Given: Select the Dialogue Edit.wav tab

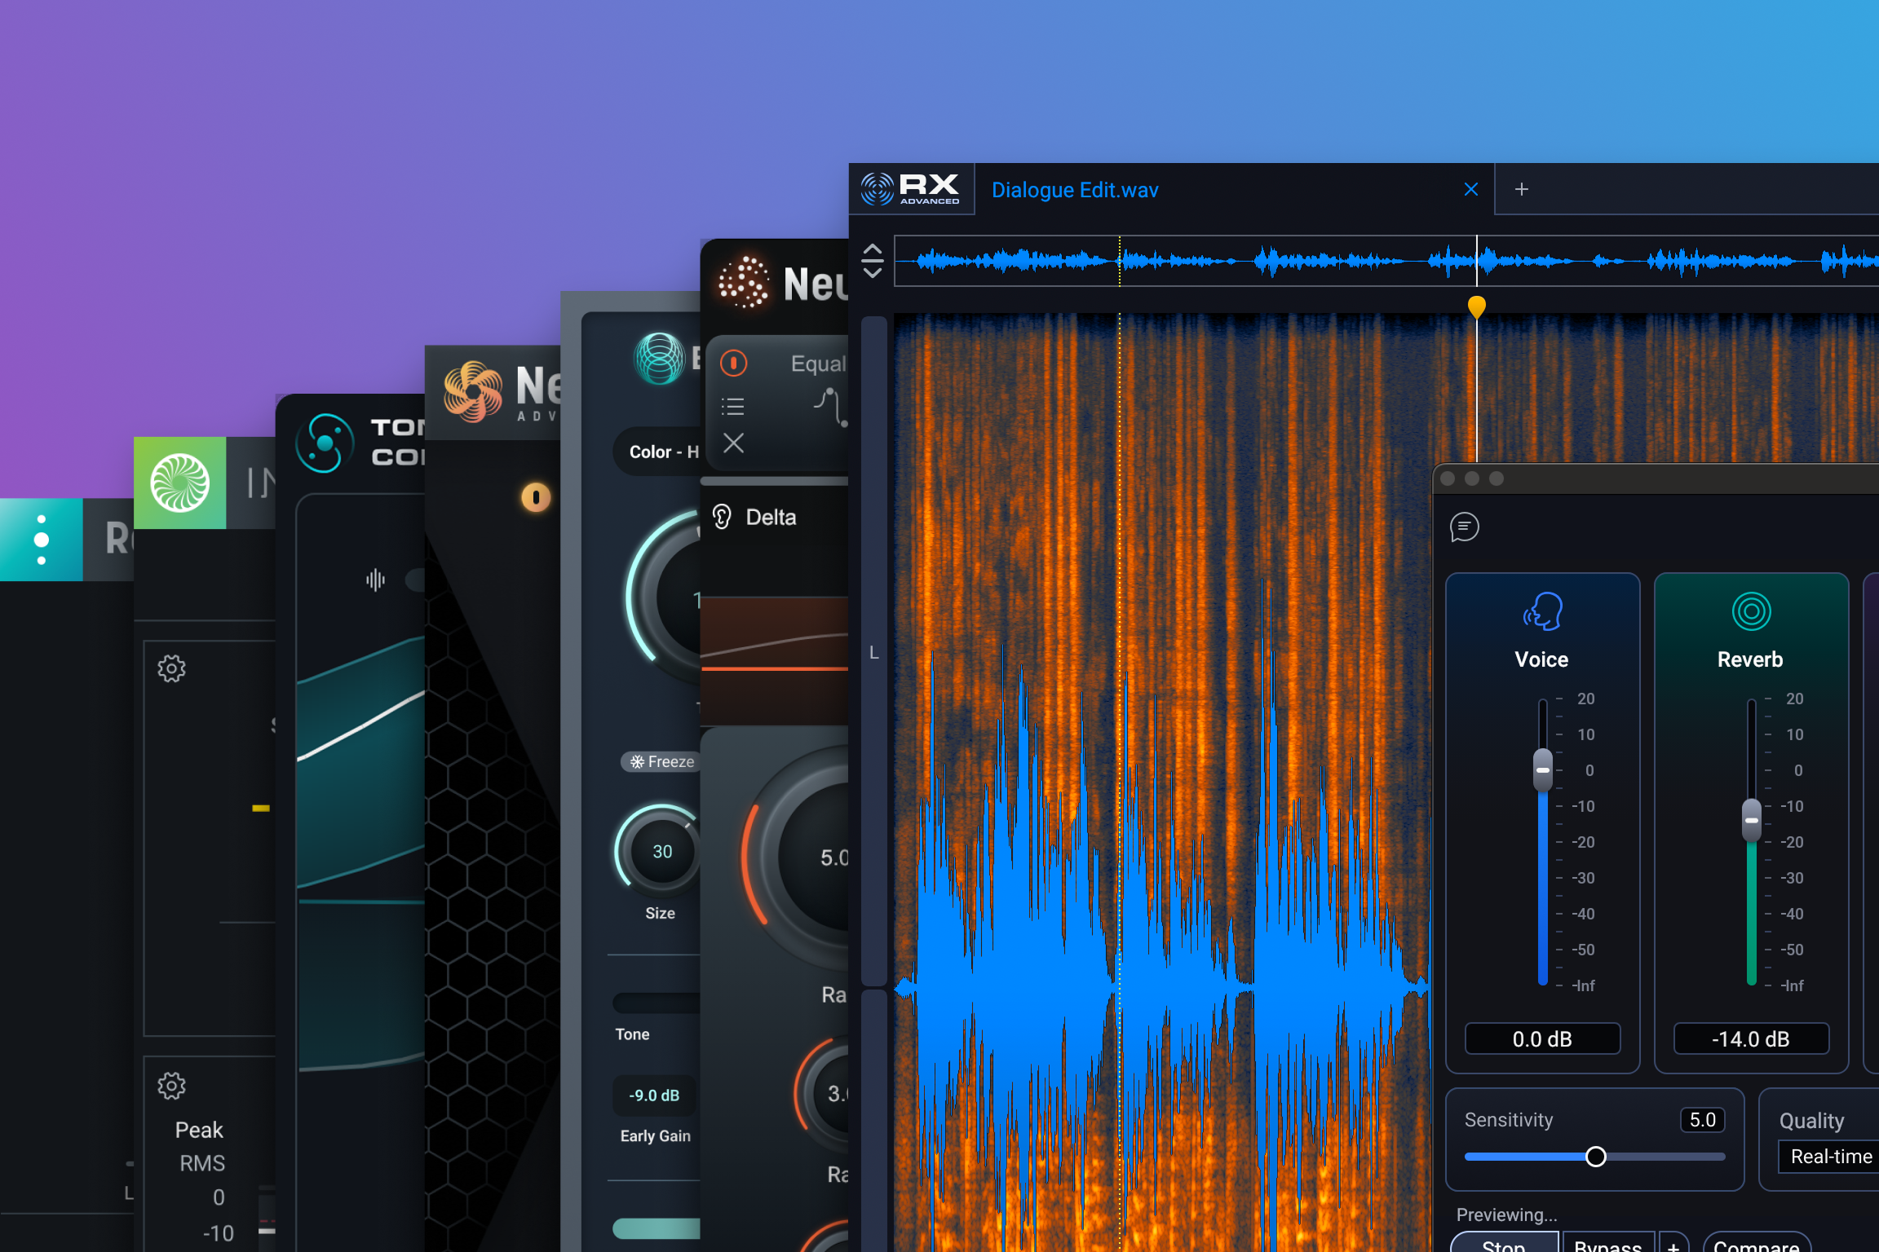Looking at the screenshot, I should pos(1075,189).
